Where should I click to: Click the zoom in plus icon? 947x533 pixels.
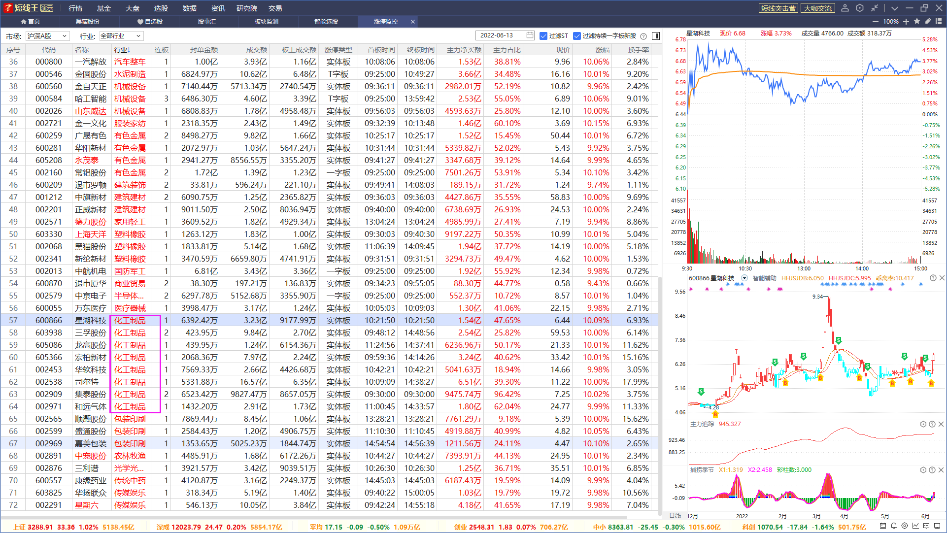click(906, 22)
